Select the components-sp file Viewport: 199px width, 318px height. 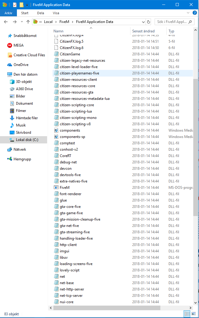123,137
